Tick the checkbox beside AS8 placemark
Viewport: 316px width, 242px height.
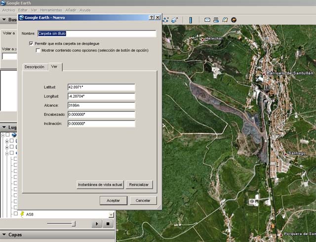click(x=16, y=214)
